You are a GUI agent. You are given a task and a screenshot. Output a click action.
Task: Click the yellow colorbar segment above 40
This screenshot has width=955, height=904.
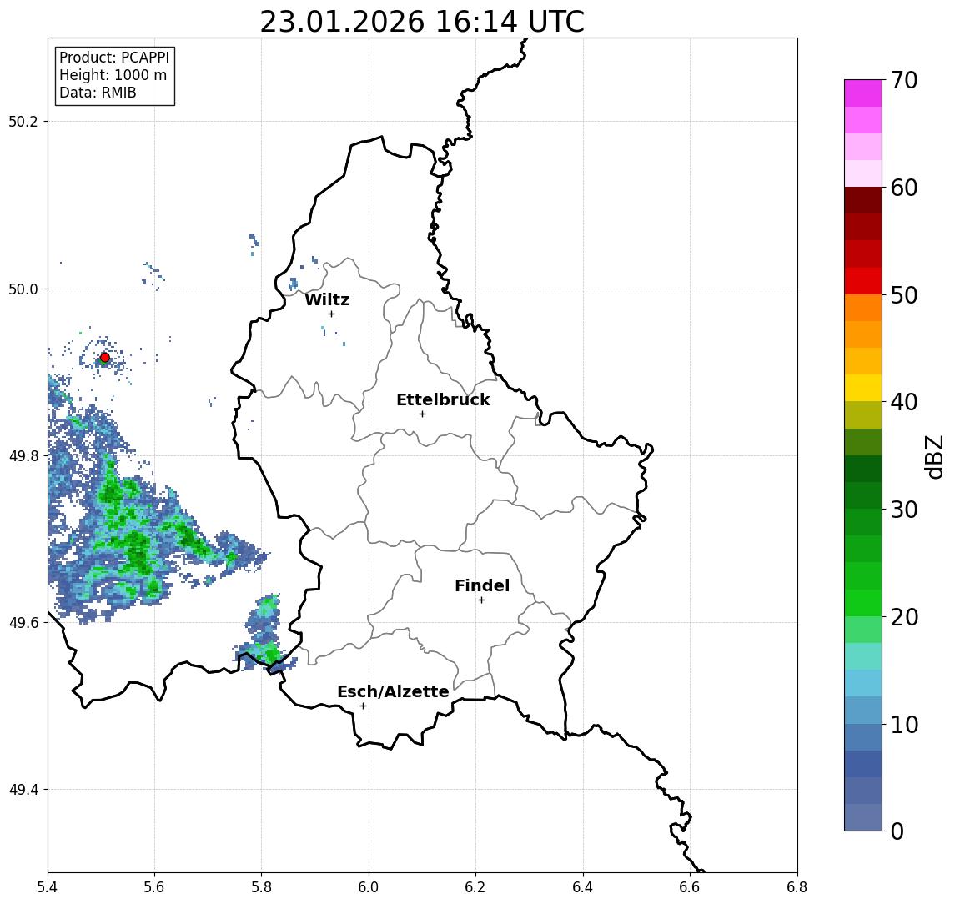tap(863, 388)
